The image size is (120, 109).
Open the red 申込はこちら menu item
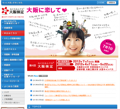coord(13,33)
